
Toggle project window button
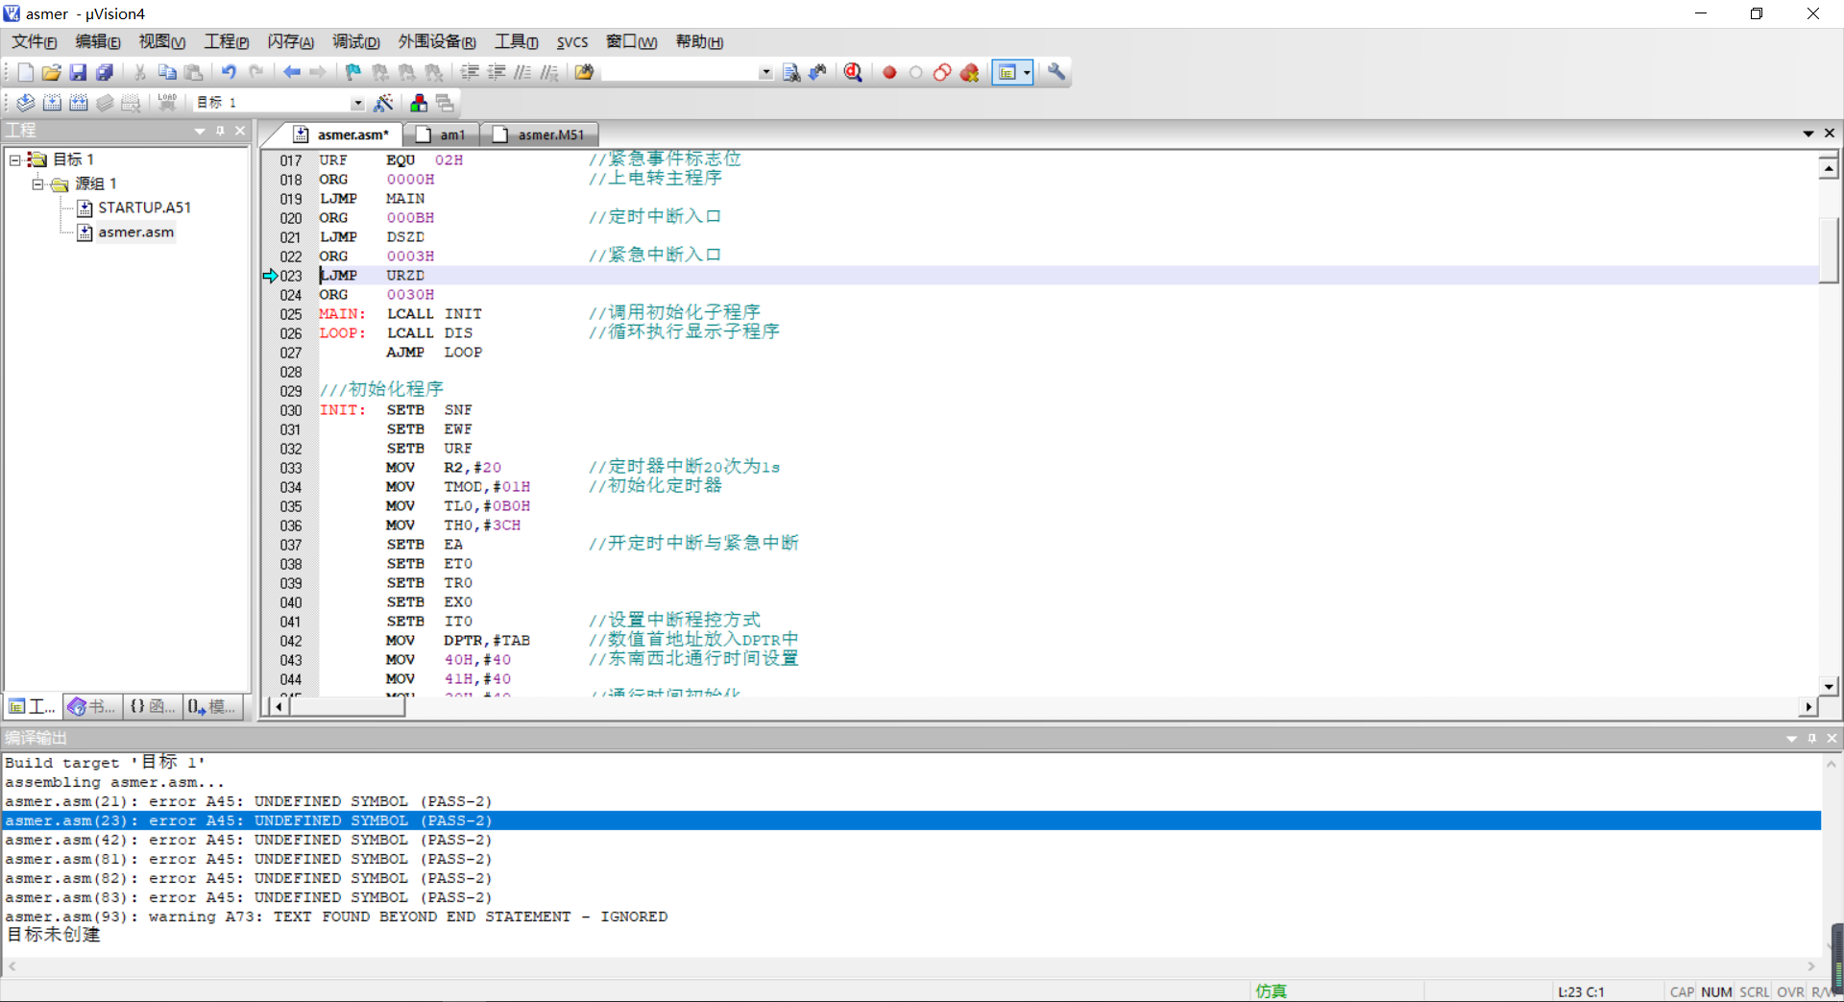point(1007,72)
